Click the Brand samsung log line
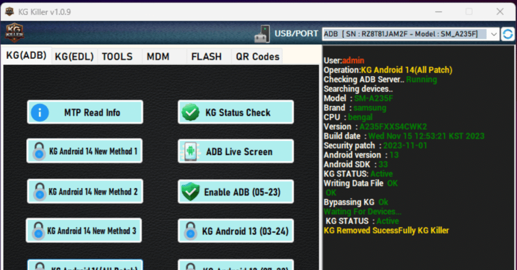The height and width of the screenshot is (270, 517). click(x=355, y=108)
